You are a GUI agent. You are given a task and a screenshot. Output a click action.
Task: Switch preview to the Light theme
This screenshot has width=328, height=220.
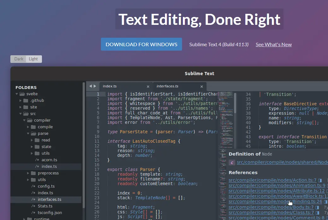(x=33, y=59)
